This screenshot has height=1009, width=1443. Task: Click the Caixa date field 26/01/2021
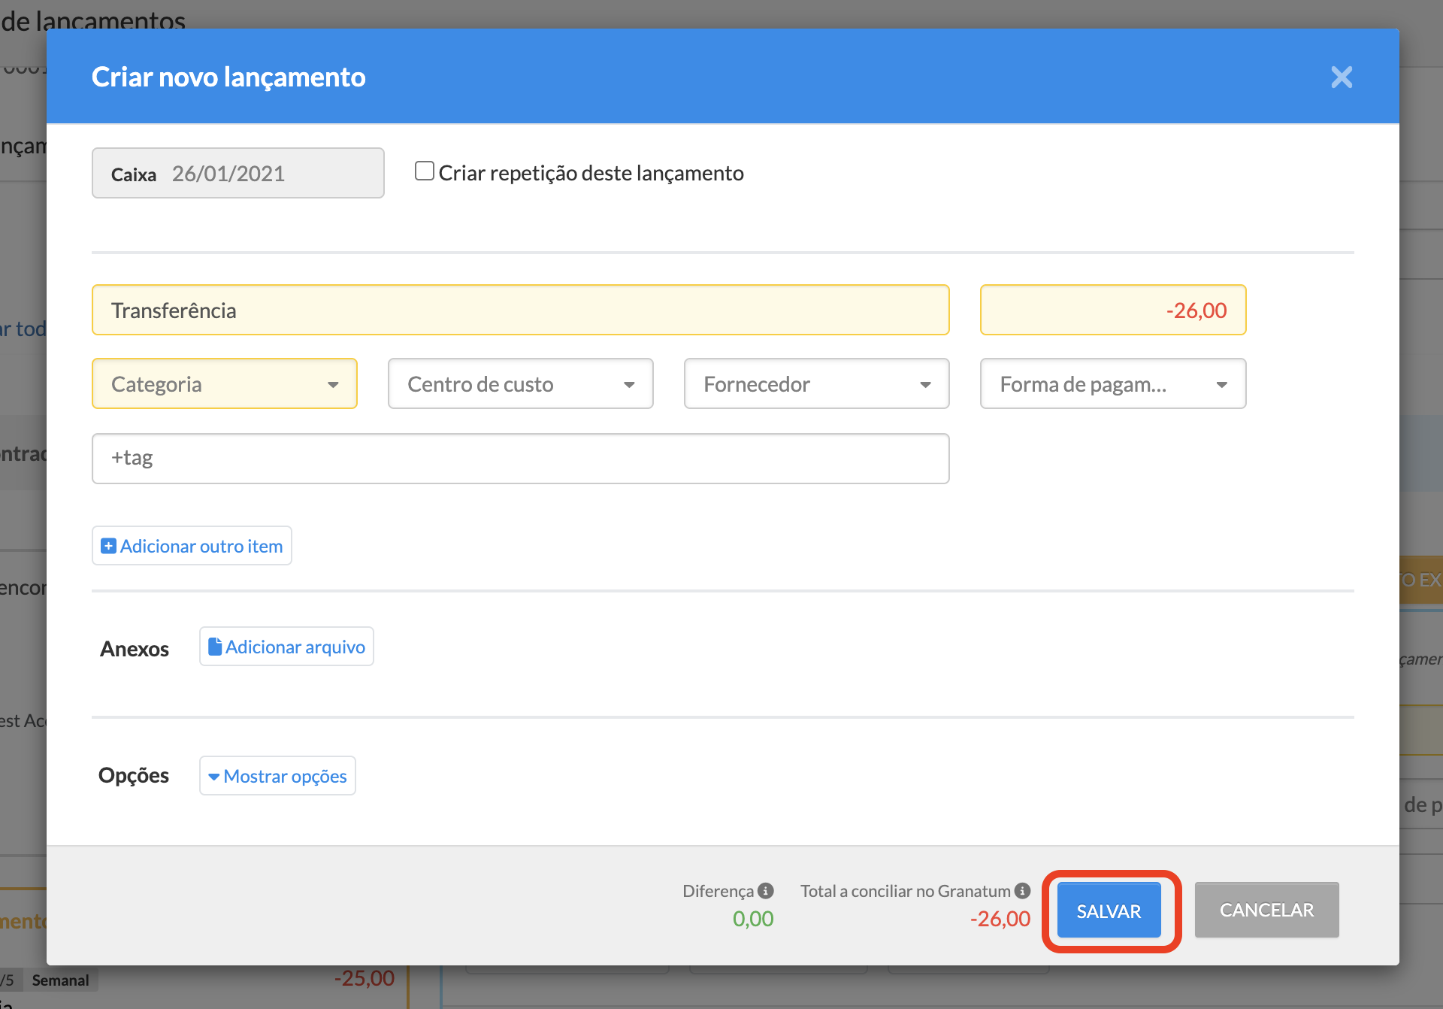pos(237,174)
